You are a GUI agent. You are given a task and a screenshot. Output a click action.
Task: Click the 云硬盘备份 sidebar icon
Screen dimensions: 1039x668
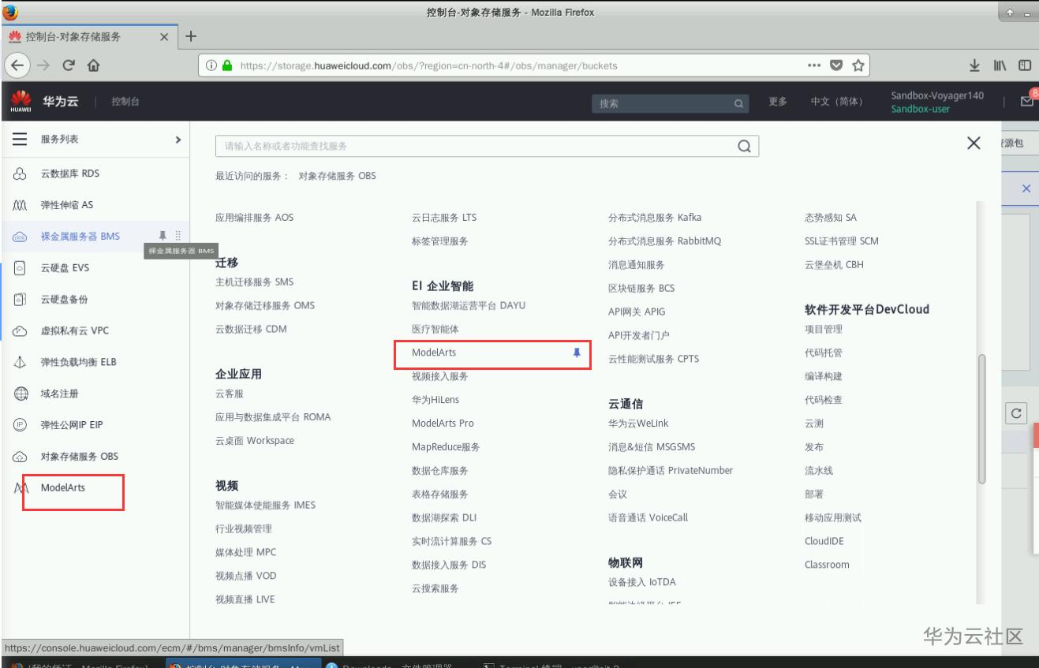(x=20, y=300)
